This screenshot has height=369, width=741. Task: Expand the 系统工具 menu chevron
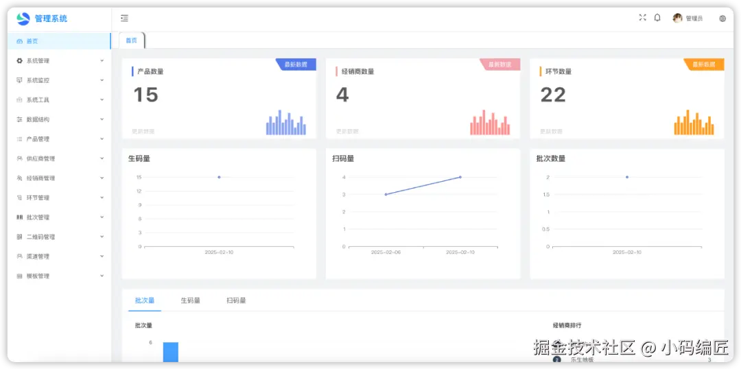102,99
